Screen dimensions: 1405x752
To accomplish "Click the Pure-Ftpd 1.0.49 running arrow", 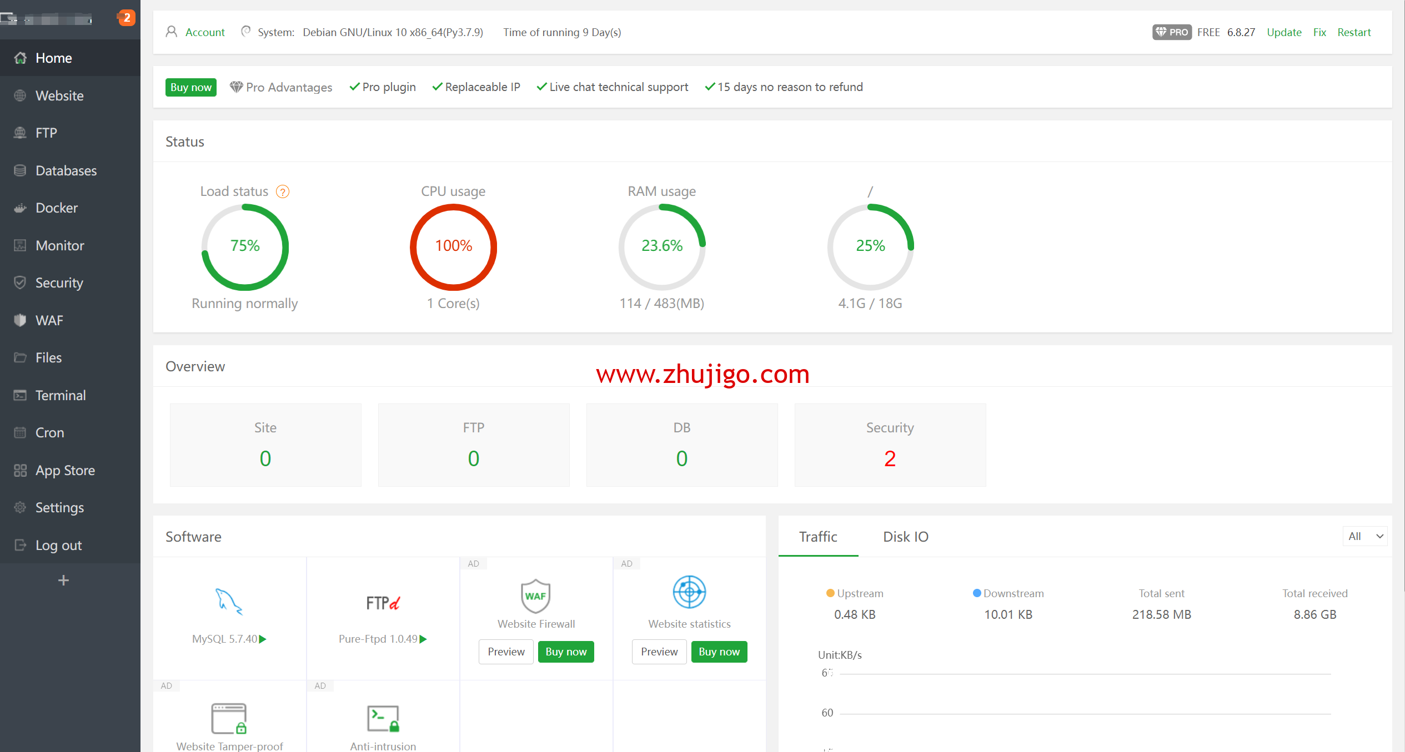I will (x=423, y=639).
